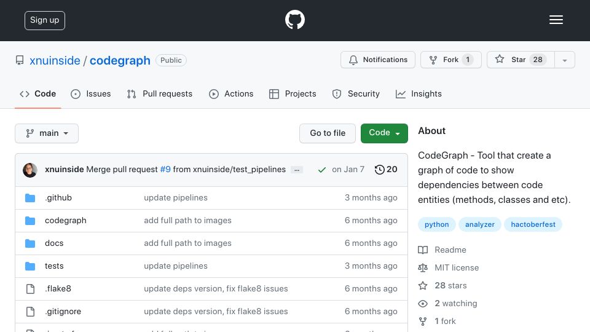590x332 pixels.
Task: Open the on Jan 7 commit date
Action: [348, 170]
